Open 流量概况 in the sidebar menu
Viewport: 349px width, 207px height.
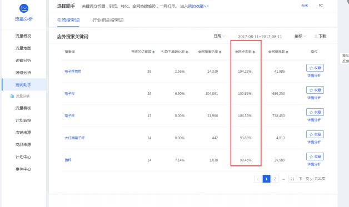23,36
